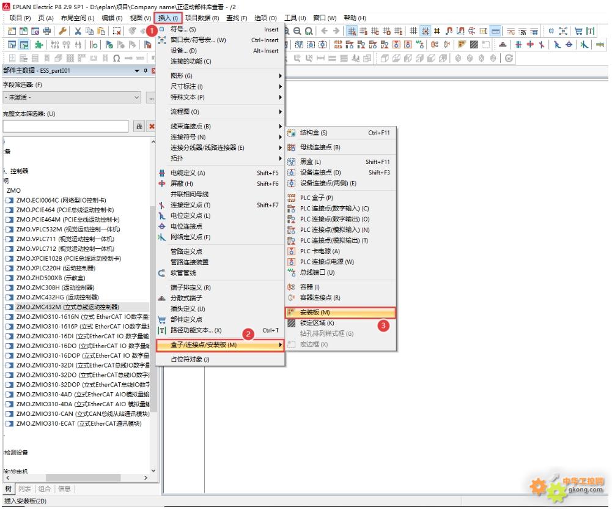
Task: Click the filter ellipsis button
Action: (151, 97)
